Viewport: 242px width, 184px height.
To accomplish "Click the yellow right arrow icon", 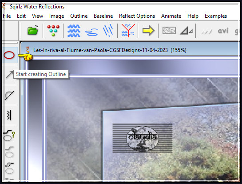I will tap(148, 30).
